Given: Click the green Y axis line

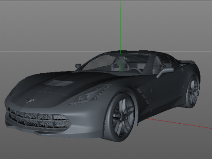Looking at the screenshot, I should [121, 27].
